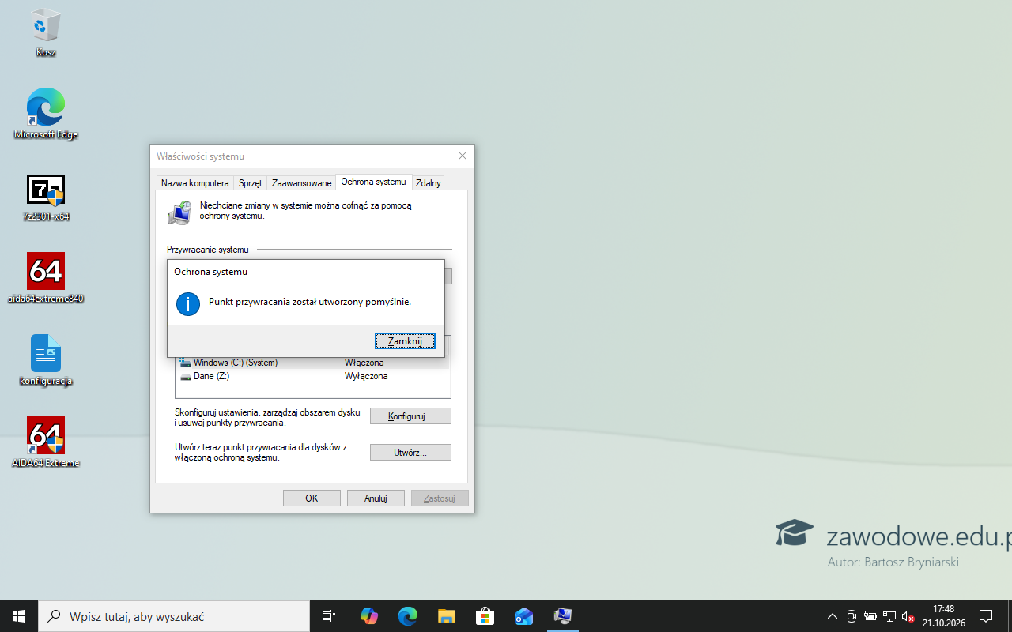This screenshot has height=632, width=1012.
Task: Click Zamknij in the Ochrona systemu dialog
Action: (x=405, y=341)
